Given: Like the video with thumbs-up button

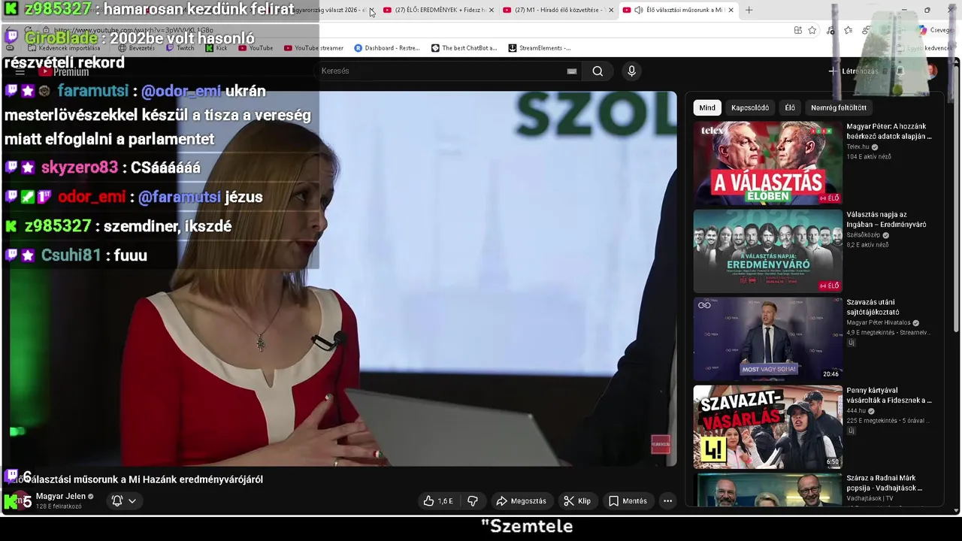Looking at the screenshot, I should click(x=438, y=501).
